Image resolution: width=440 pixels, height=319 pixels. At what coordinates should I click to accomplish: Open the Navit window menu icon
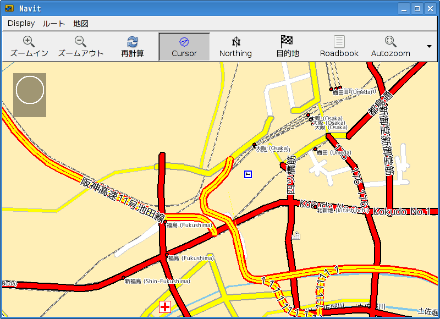point(9,9)
